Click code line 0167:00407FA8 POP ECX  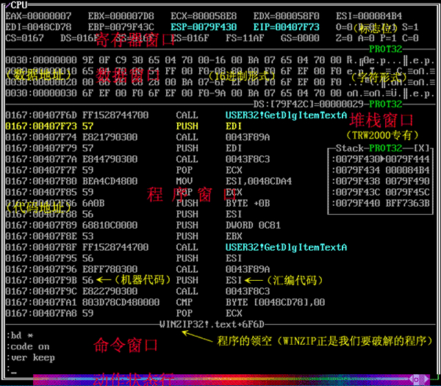click(x=123, y=313)
